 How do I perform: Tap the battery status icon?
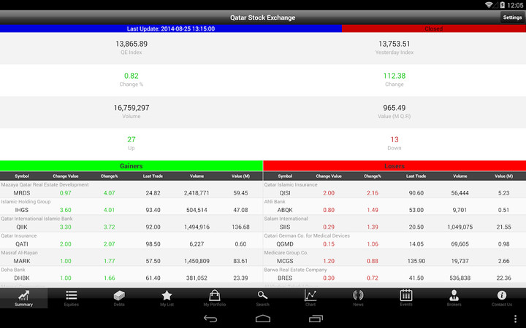tap(502, 5)
